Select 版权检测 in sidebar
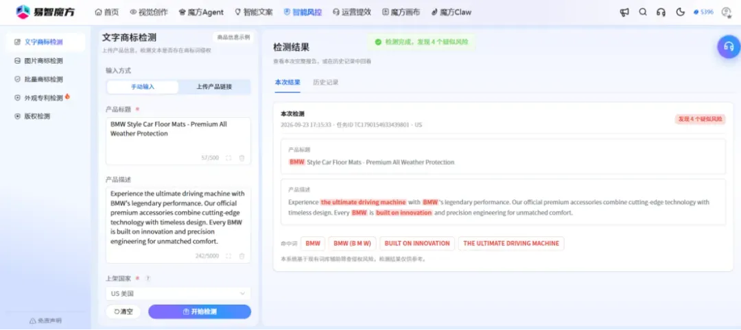Viewport: 741px width, 330px height. pyautogui.click(x=45, y=116)
